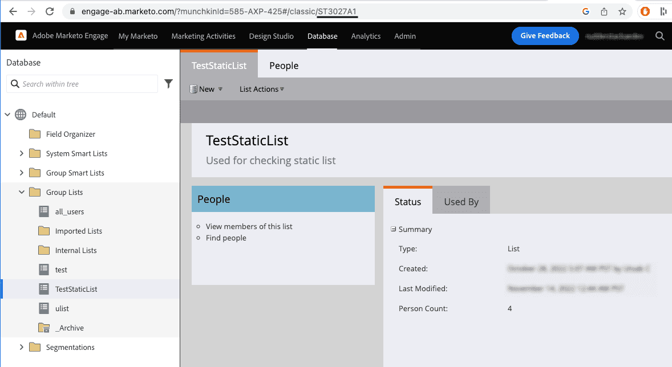Screen dimensions: 672x367
Task: Click the database icon beside New
Action: pyautogui.click(x=193, y=89)
